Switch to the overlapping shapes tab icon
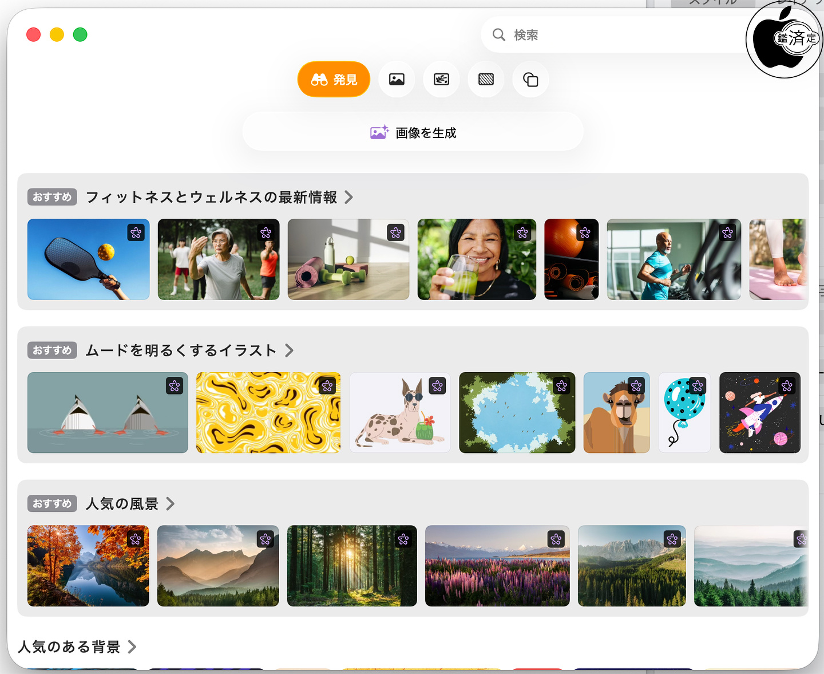The width and height of the screenshot is (824, 674). click(530, 80)
